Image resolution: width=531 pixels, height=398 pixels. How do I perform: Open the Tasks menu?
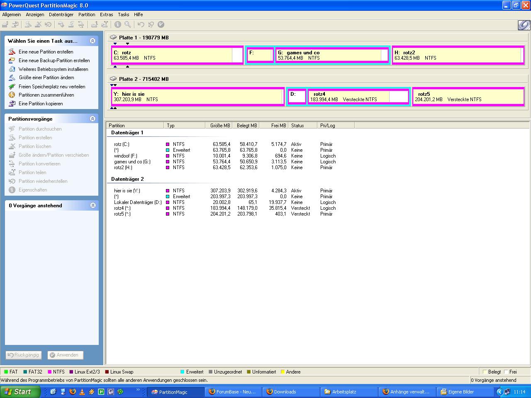(124, 15)
